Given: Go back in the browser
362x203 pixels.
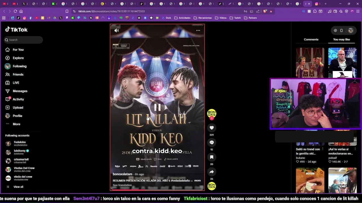Looking at the screenshot, I should 4,11.
